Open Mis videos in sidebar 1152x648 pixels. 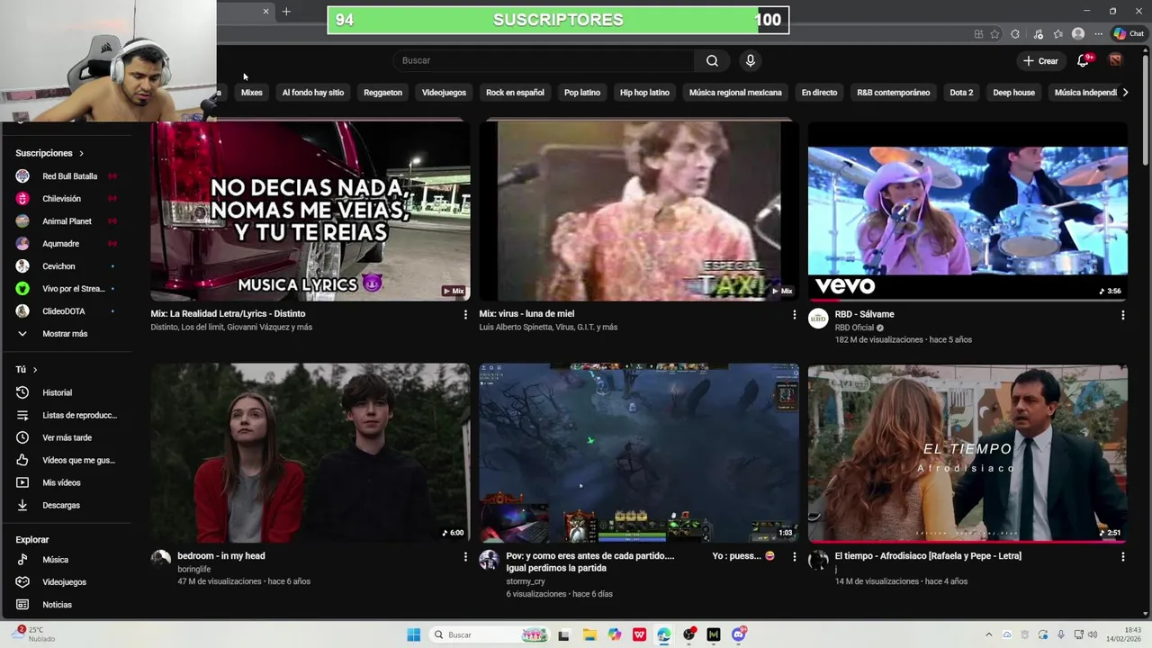pyautogui.click(x=66, y=482)
